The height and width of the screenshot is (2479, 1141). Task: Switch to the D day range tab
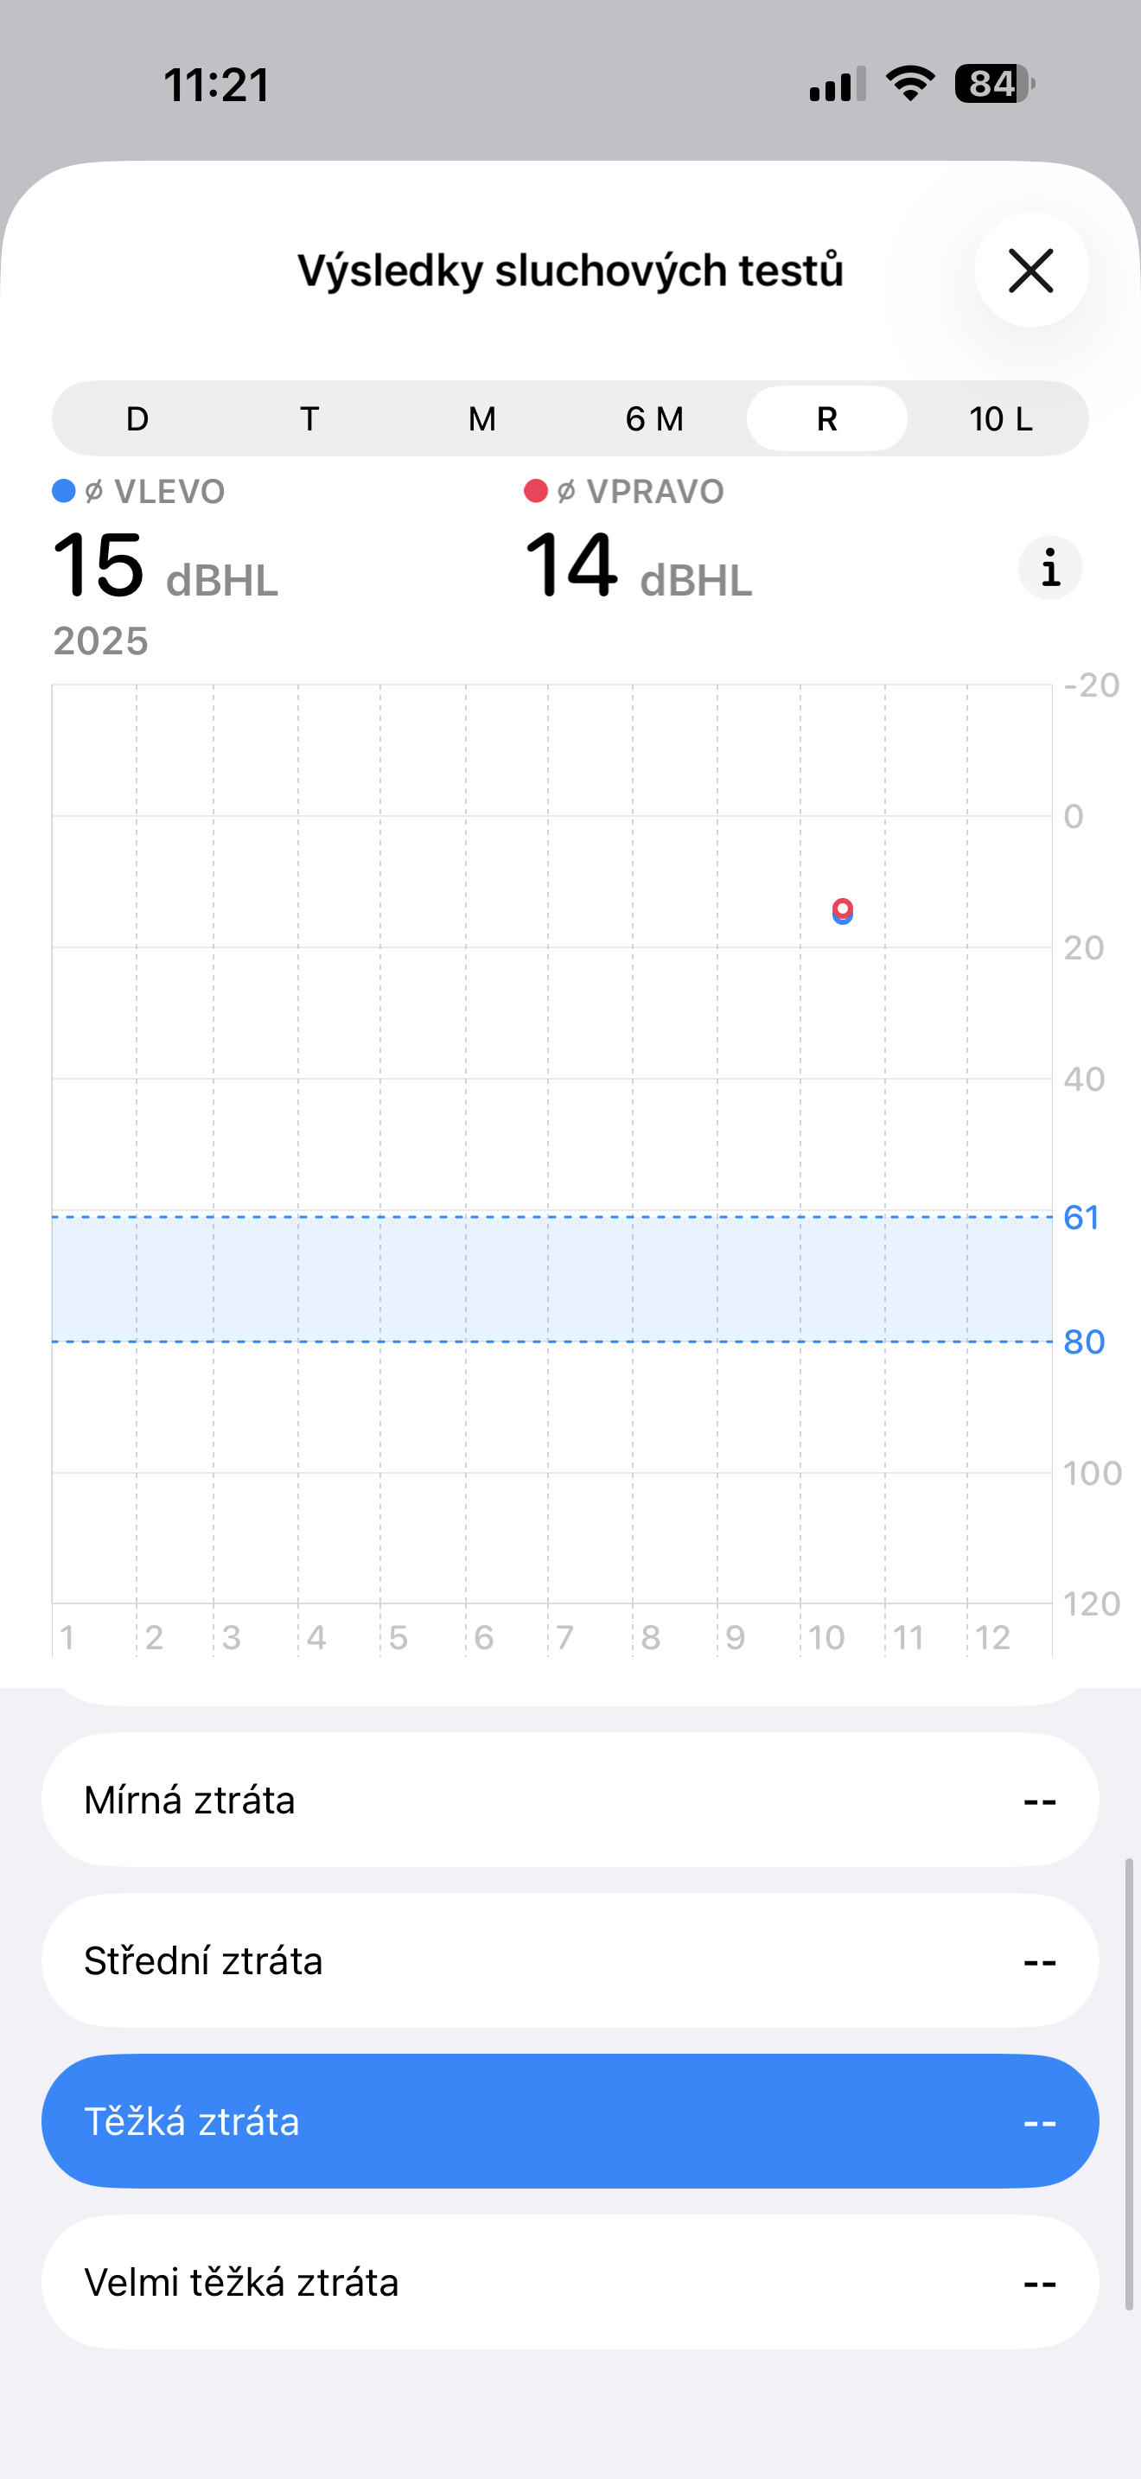pyautogui.click(x=137, y=419)
